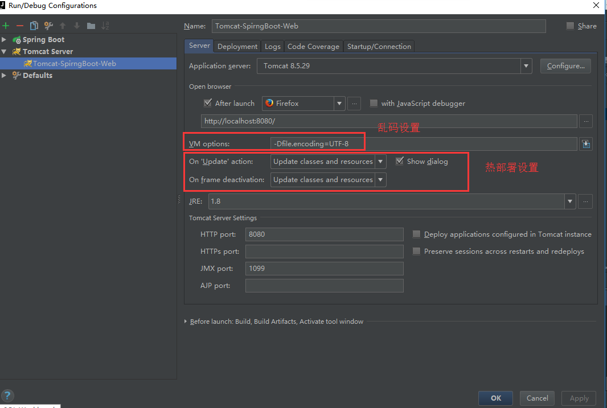This screenshot has width=607, height=408.
Task: Open the Application server dropdown
Action: click(526, 66)
